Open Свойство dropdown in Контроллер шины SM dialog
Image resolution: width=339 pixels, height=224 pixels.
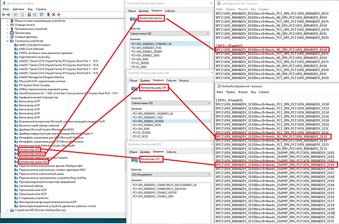[x=171, y=103]
